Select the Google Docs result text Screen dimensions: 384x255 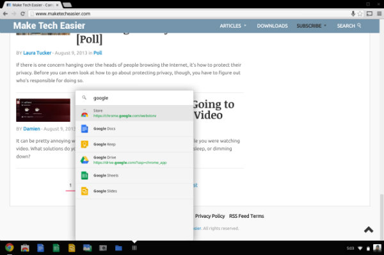(x=104, y=129)
